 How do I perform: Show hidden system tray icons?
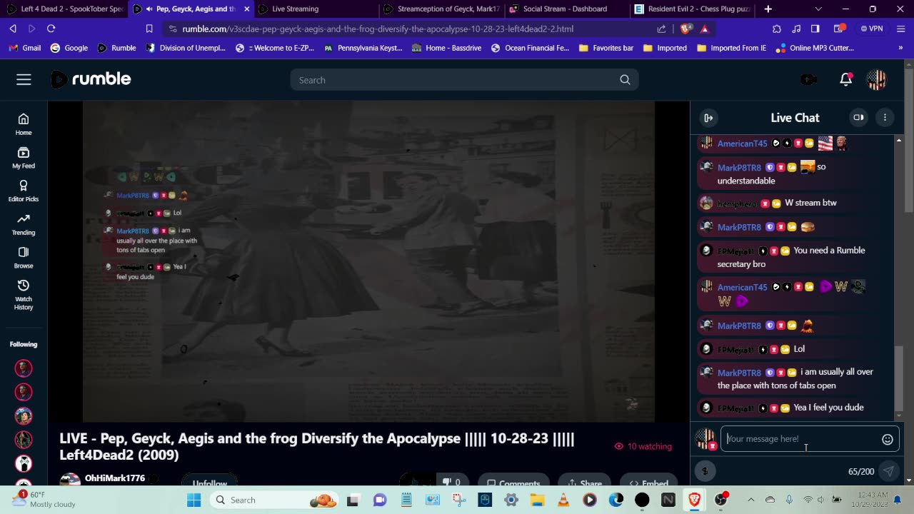coord(750,500)
